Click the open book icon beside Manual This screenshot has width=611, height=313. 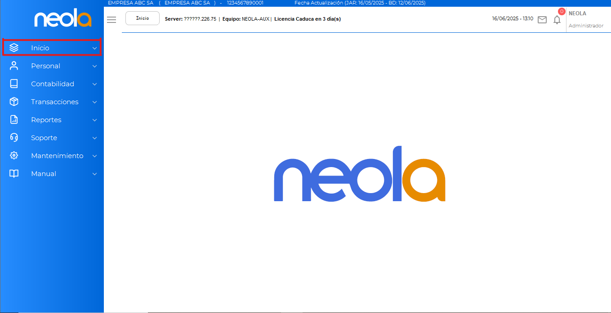(x=14, y=173)
